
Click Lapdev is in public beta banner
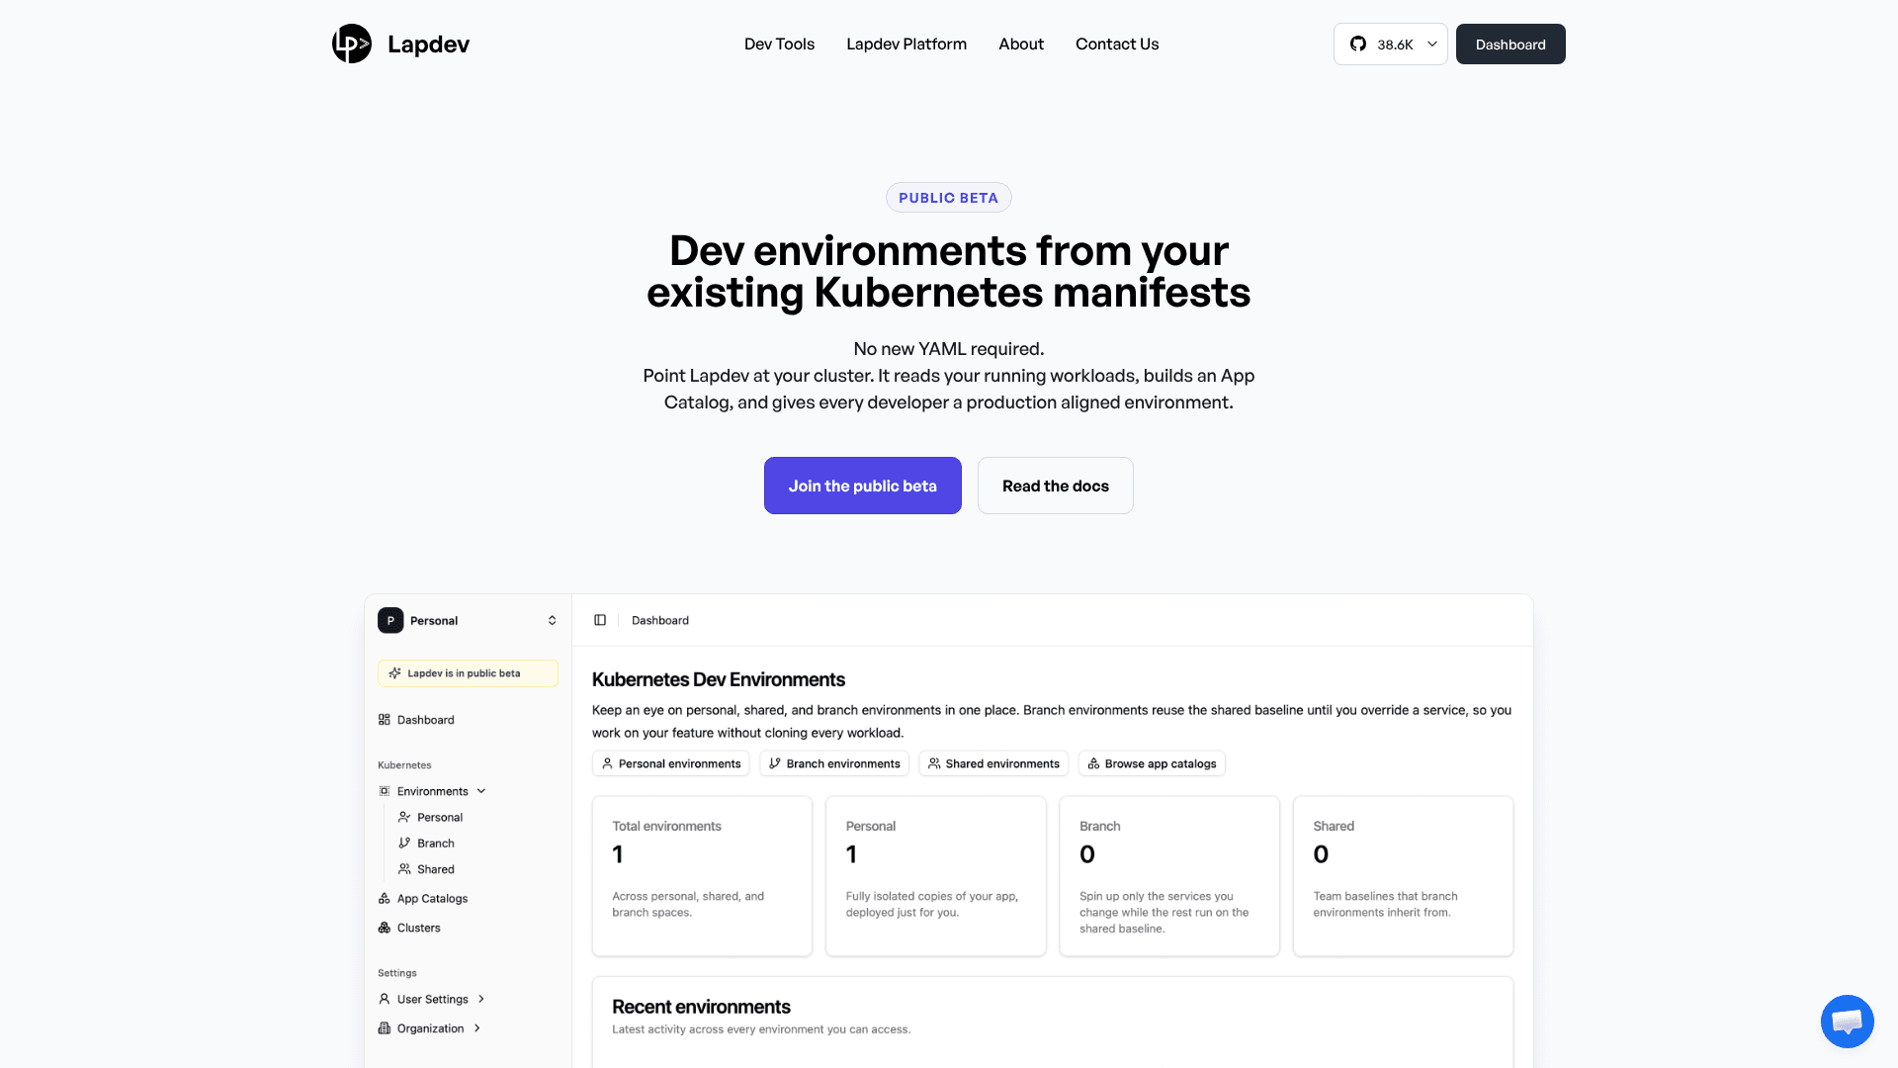point(468,673)
